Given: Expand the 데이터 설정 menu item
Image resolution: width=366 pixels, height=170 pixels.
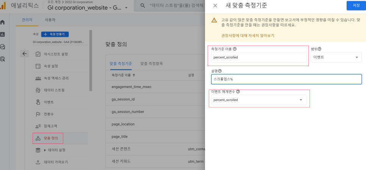Looking at the screenshot, I should point(45,150).
